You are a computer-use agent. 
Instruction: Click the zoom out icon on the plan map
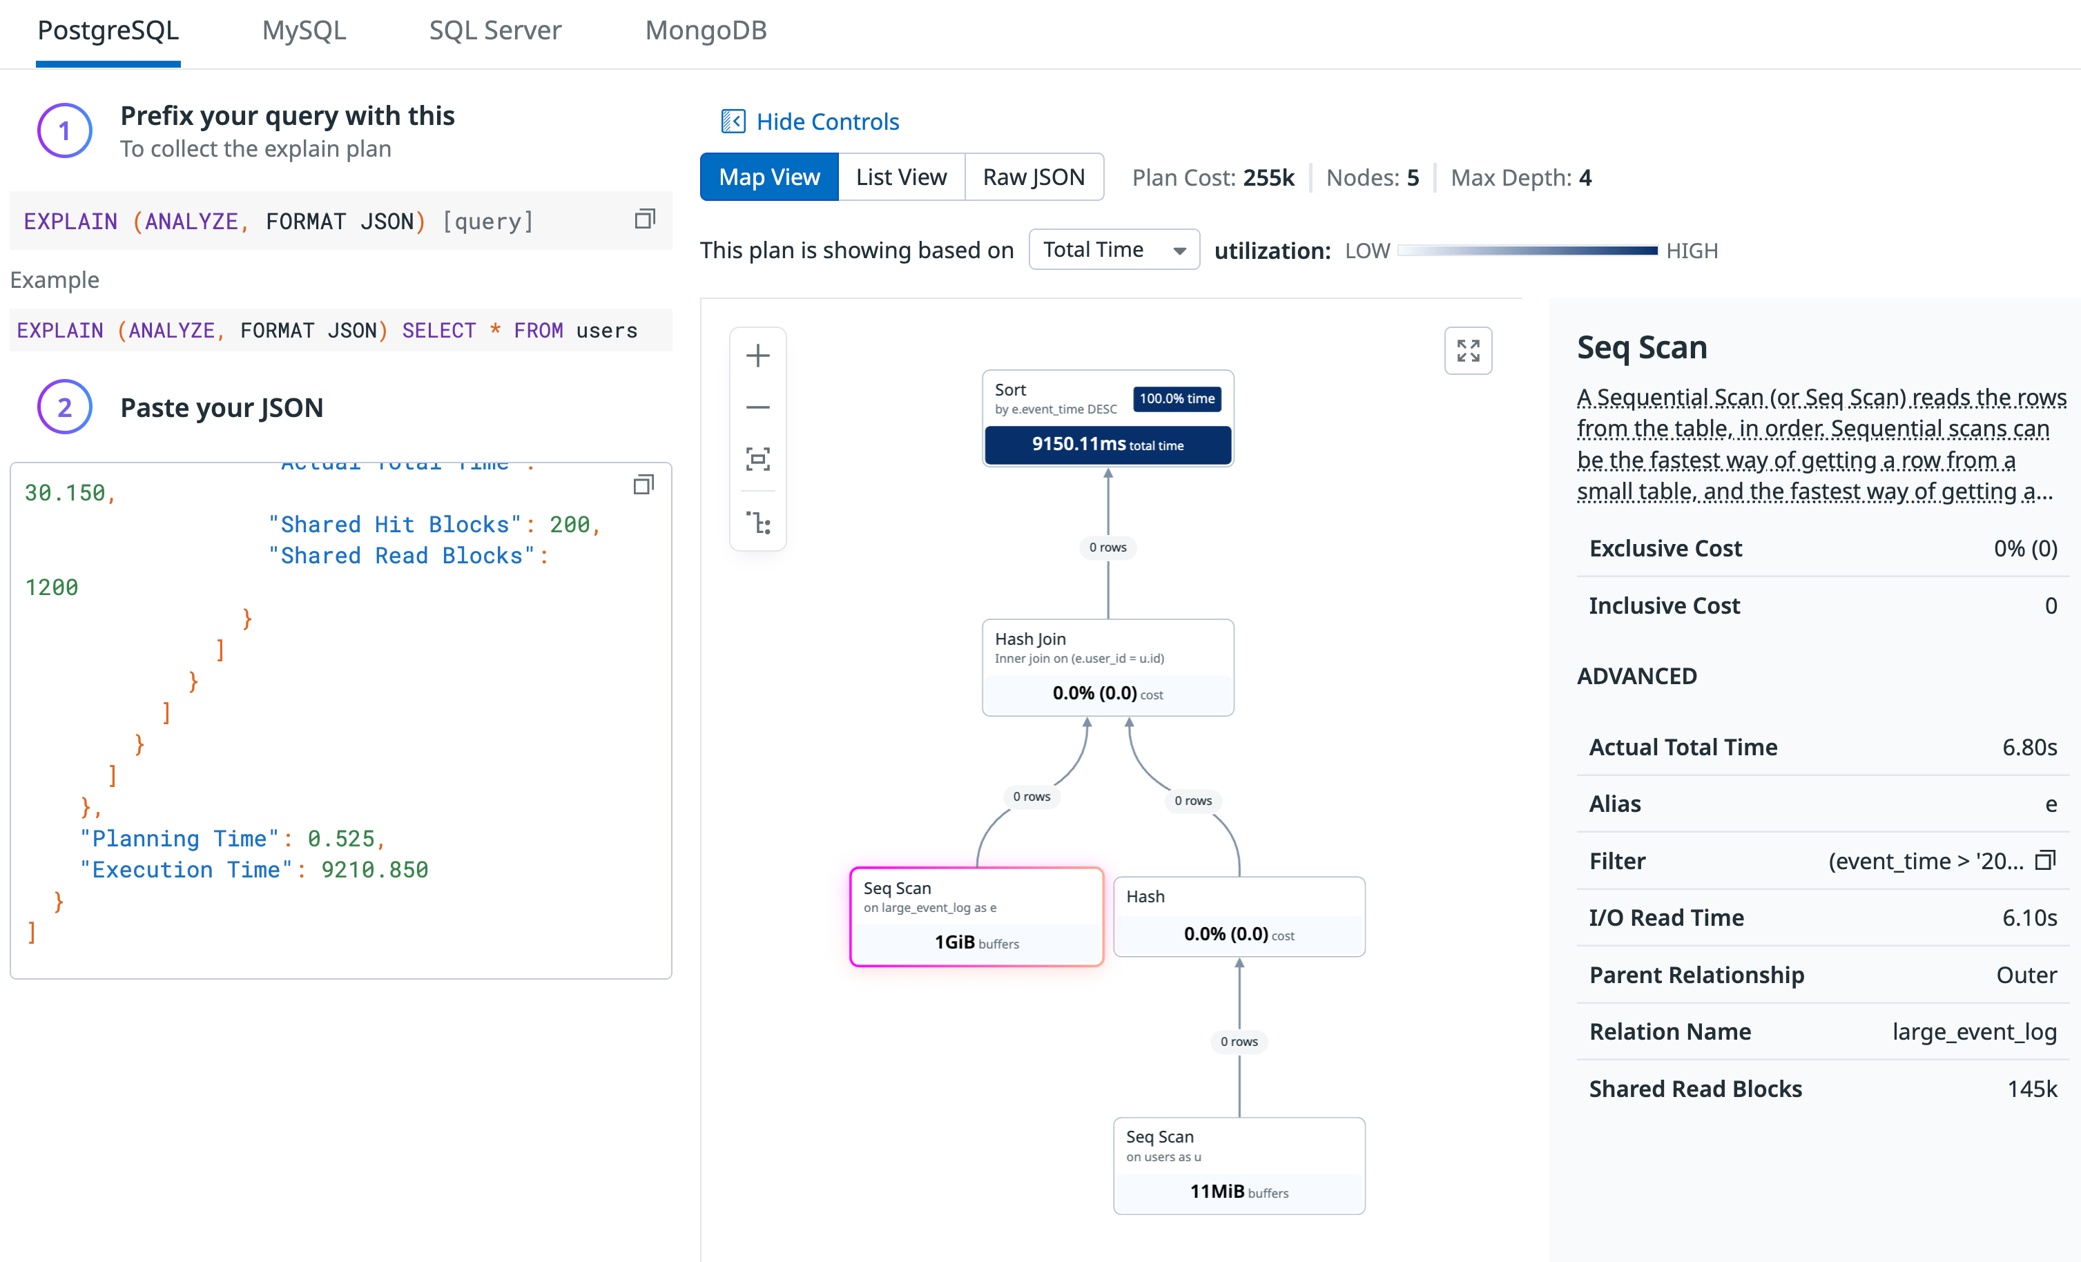(757, 407)
